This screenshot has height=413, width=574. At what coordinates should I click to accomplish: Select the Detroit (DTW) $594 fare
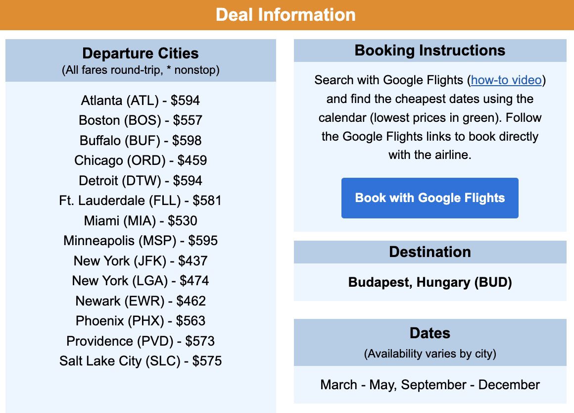click(x=140, y=180)
